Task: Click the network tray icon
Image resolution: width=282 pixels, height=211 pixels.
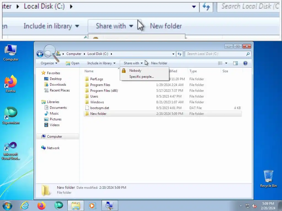Action: click(x=248, y=206)
